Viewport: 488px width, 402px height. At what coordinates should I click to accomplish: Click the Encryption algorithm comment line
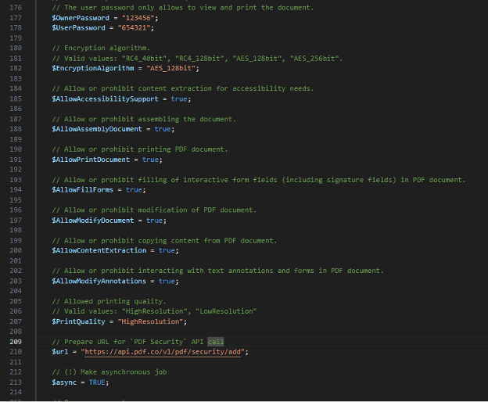(101, 48)
